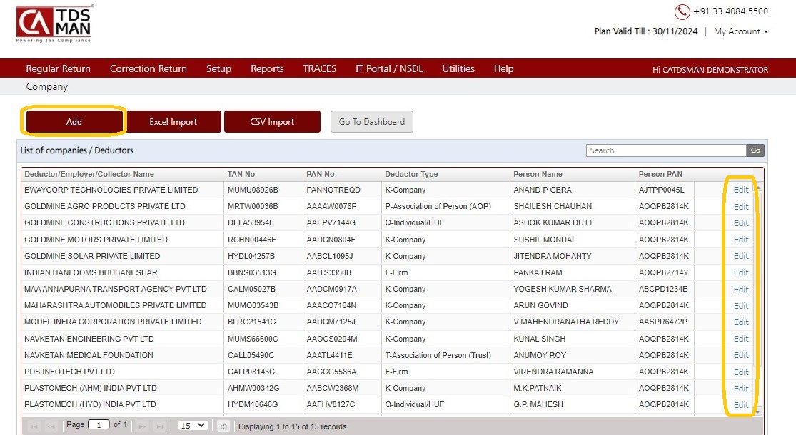Edit the EWAYCORP TECHNOLOGIES PRIVATE LIMITED row
Screen dimensions: 796x435
pos(740,190)
